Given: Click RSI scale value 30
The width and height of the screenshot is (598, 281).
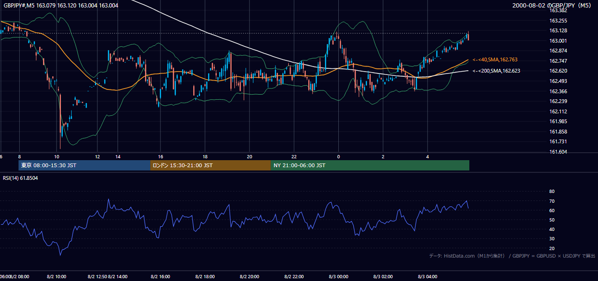Looking at the screenshot, I should 552,238.
